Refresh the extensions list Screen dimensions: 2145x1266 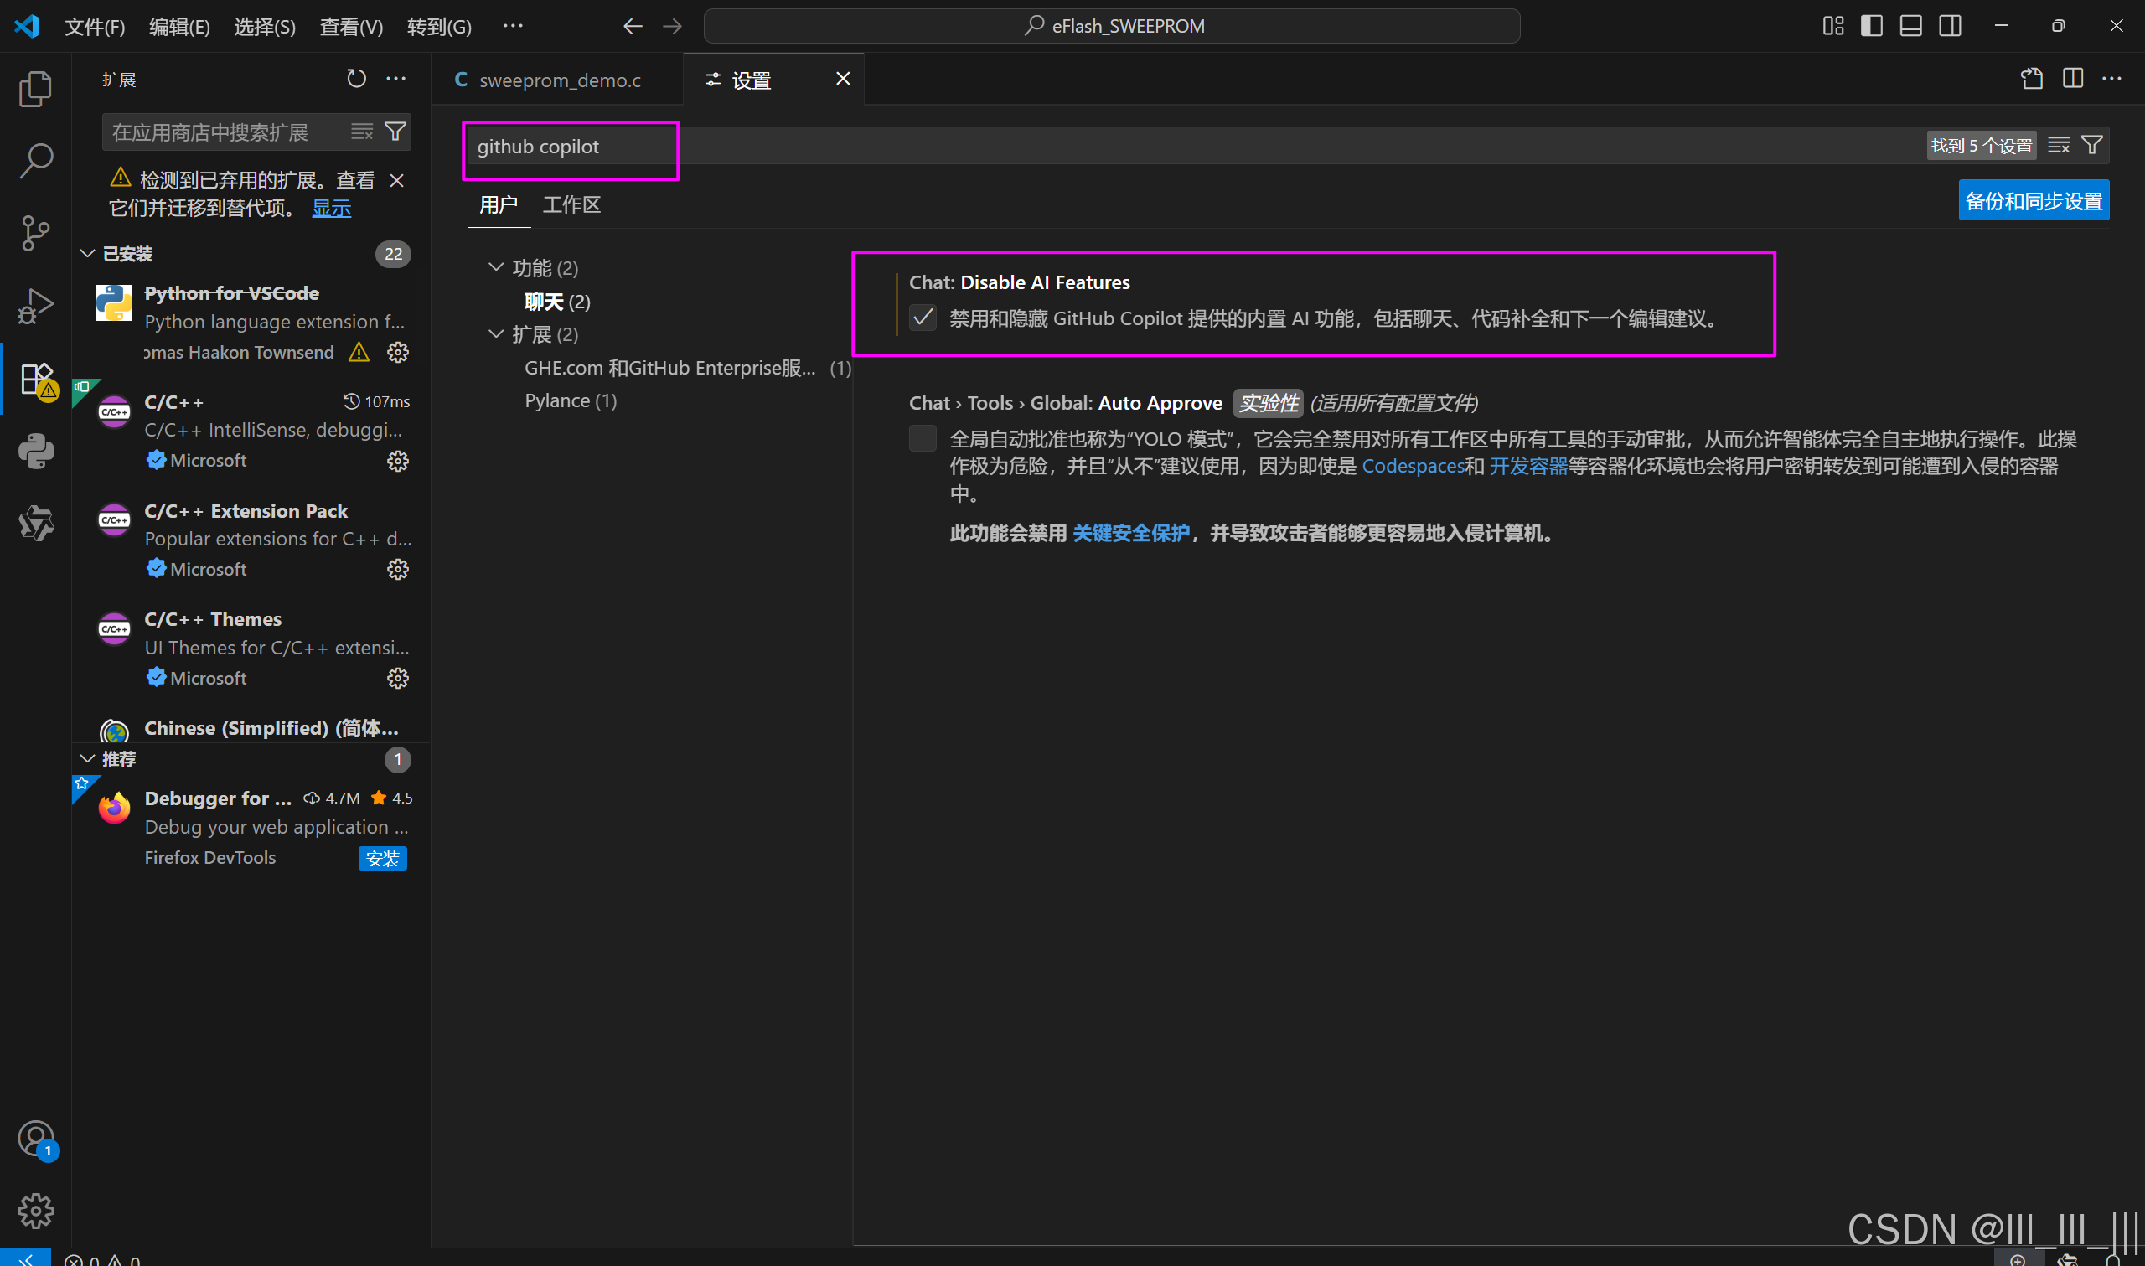pos(356,79)
